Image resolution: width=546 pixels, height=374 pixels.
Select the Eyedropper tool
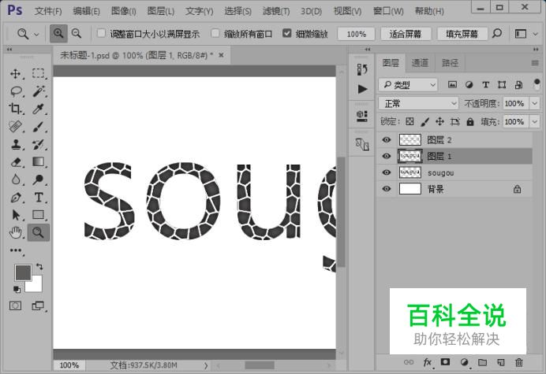[x=38, y=109]
